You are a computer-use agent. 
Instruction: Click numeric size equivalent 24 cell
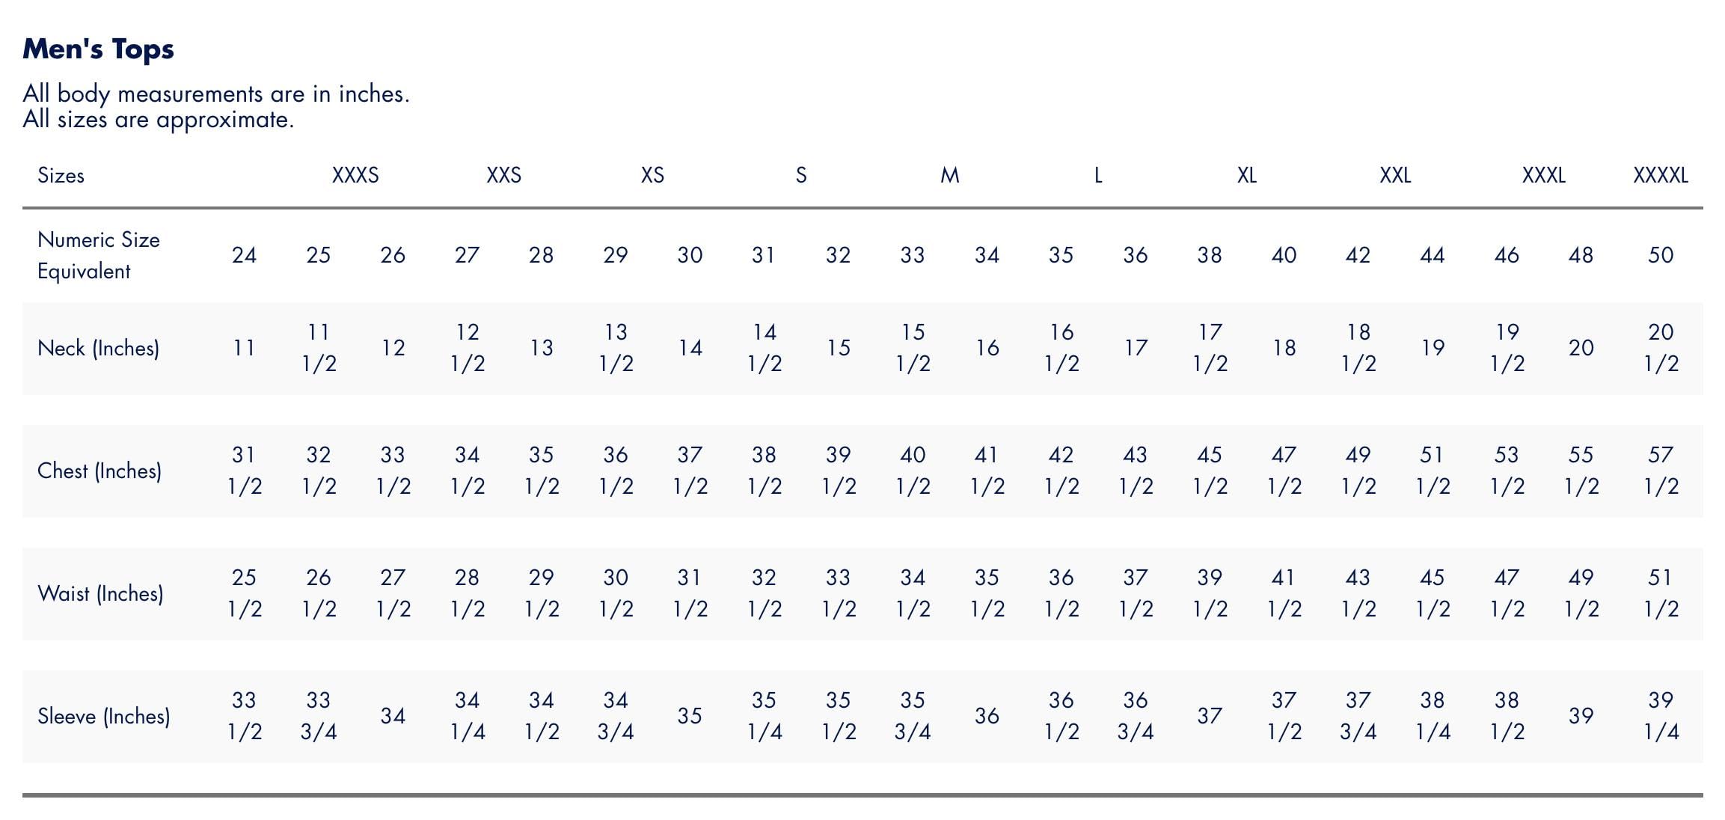click(244, 256)
